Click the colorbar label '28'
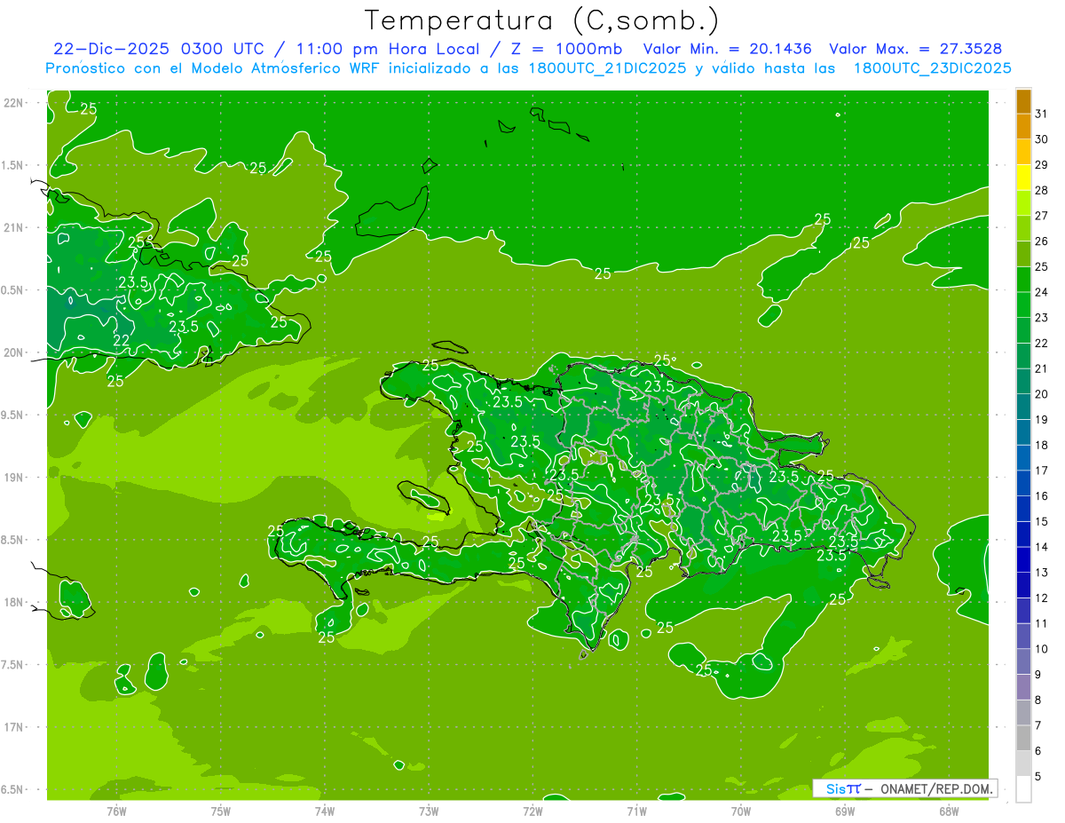The width and height of the screenshot is (1065, 823). tap(1042, 190)
